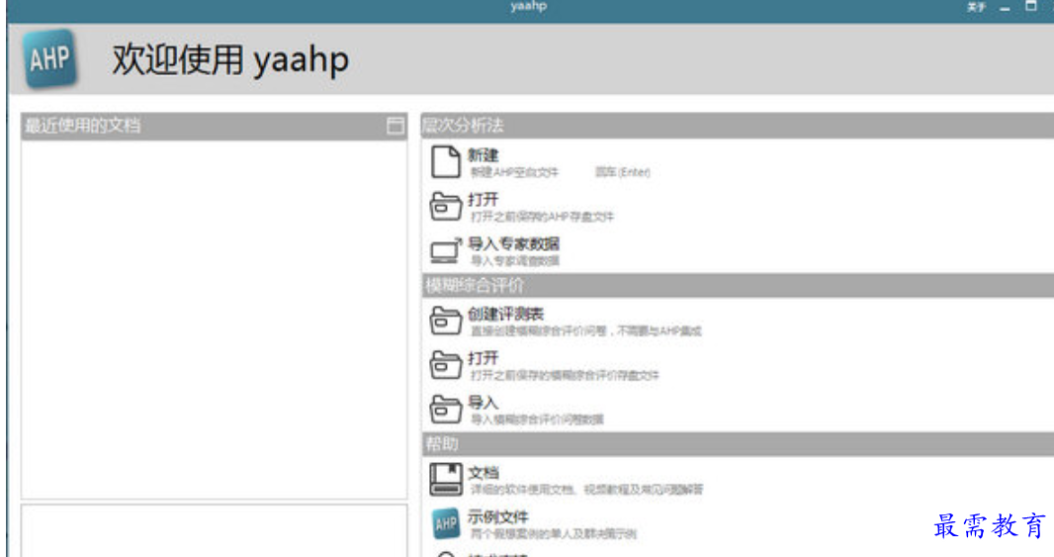Screen dimensions: 1054x557
Task: Click the 新建 blank document icon
Action: 445,162
